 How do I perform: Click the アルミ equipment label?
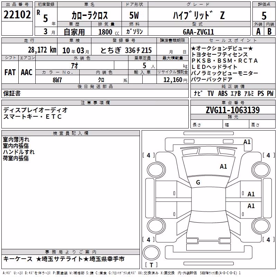[249, 93]
